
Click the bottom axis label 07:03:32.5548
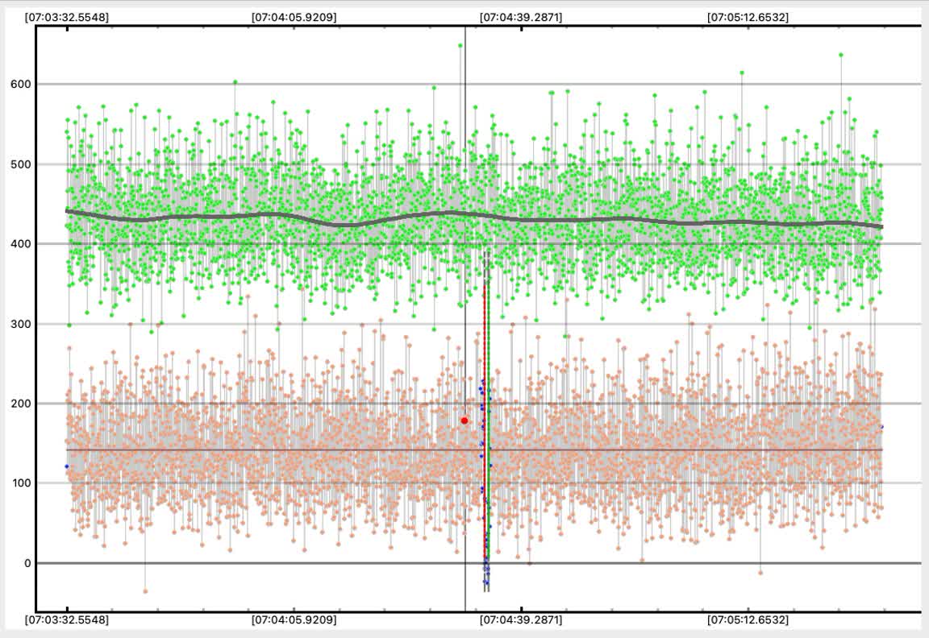click(66, 620)
